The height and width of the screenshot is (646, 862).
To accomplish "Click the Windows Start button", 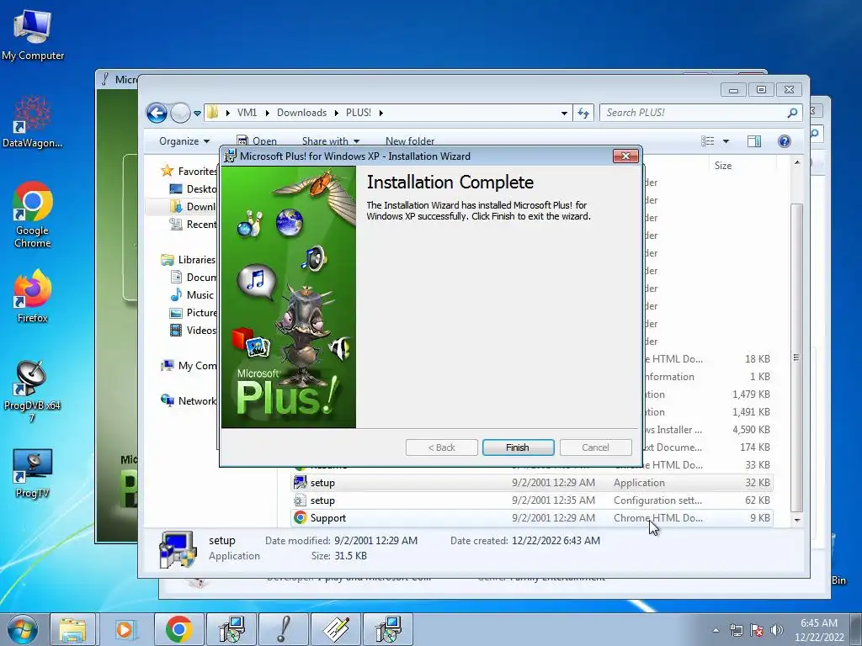I will tap(23, 629).
